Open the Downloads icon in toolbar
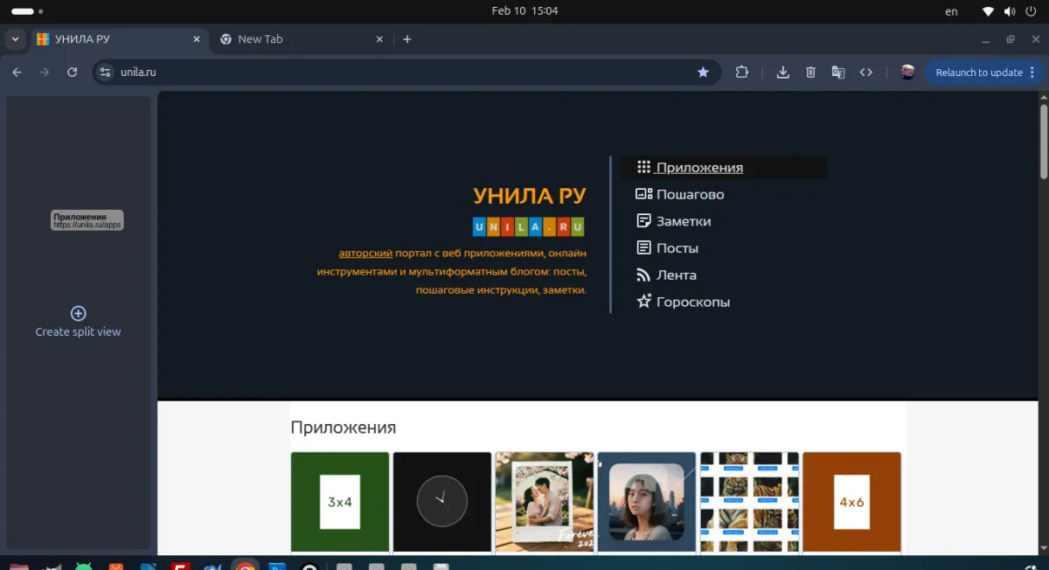The image size is (1049, 570). pos(783,73)
